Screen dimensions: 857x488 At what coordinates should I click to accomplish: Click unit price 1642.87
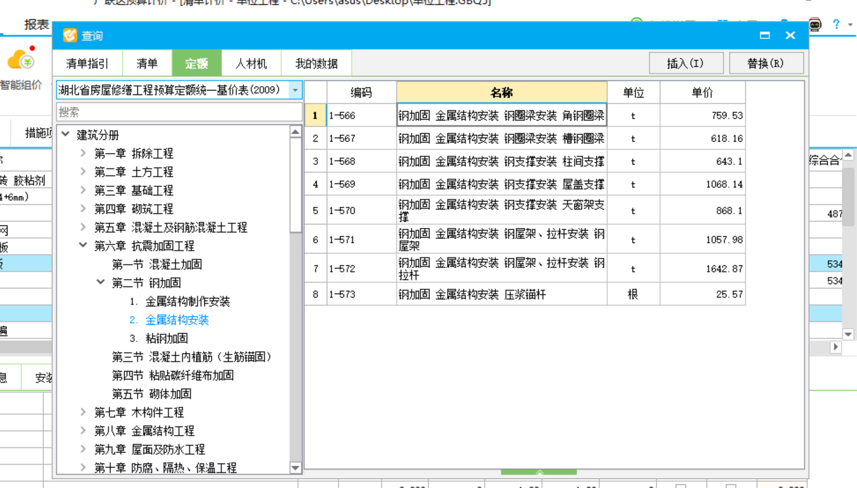pos(703,268)
